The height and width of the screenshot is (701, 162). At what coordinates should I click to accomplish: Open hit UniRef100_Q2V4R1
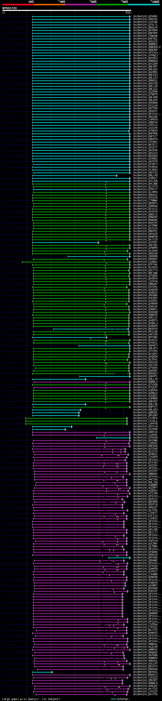[x=145, y=16]
